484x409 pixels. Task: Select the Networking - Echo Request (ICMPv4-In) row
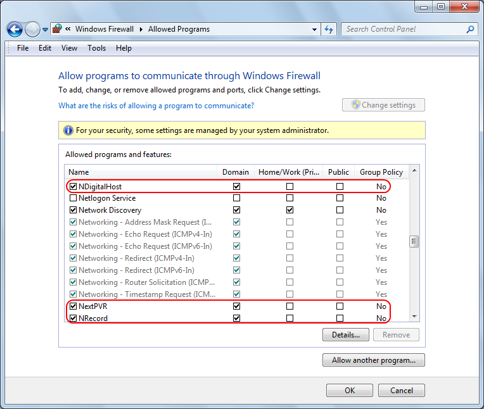tap(236, 234)
